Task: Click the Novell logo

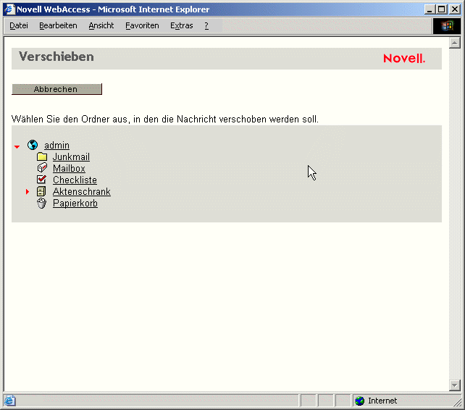Action: 404,59
